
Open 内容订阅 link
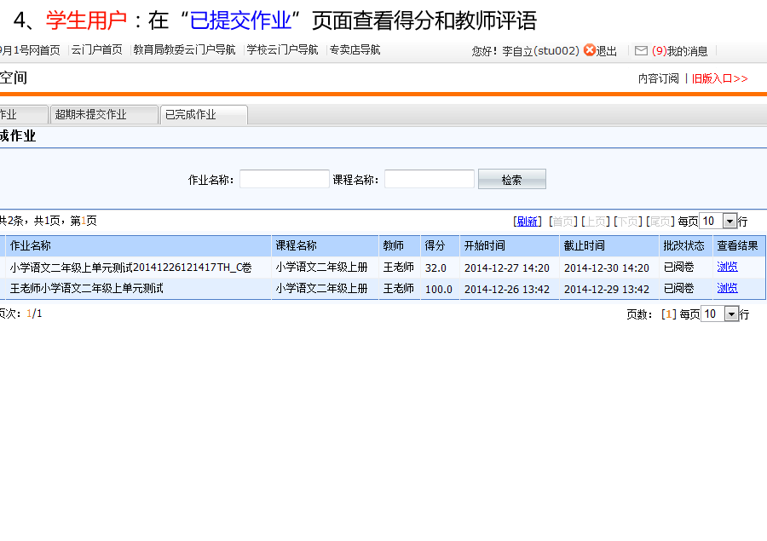tap(658, 78)
